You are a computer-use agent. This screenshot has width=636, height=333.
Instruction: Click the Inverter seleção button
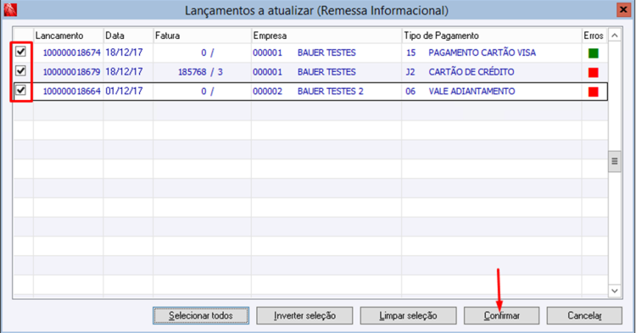pyautogui.click(x=304, y=315)
